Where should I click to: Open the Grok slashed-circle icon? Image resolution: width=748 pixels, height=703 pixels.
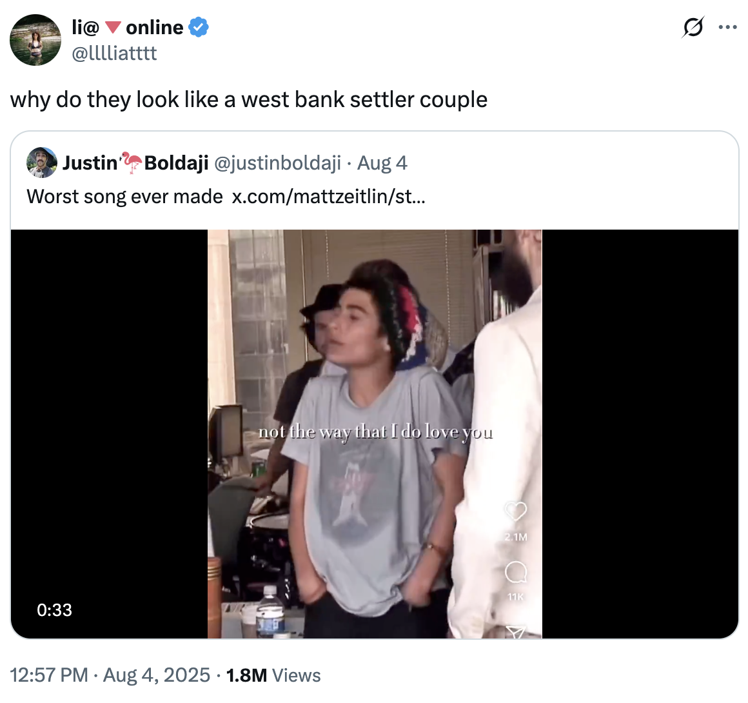coord(693,28)
